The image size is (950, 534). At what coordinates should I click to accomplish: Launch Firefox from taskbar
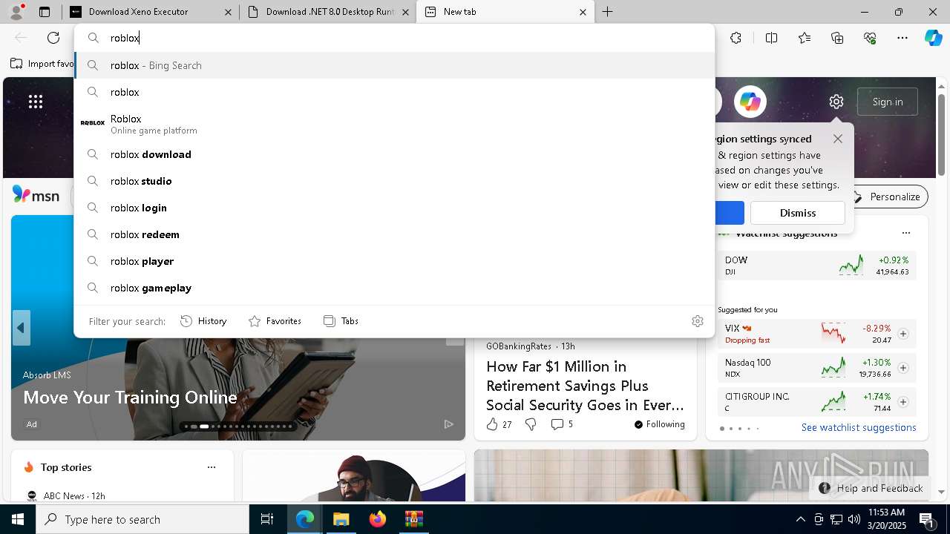tap(377, 519)
